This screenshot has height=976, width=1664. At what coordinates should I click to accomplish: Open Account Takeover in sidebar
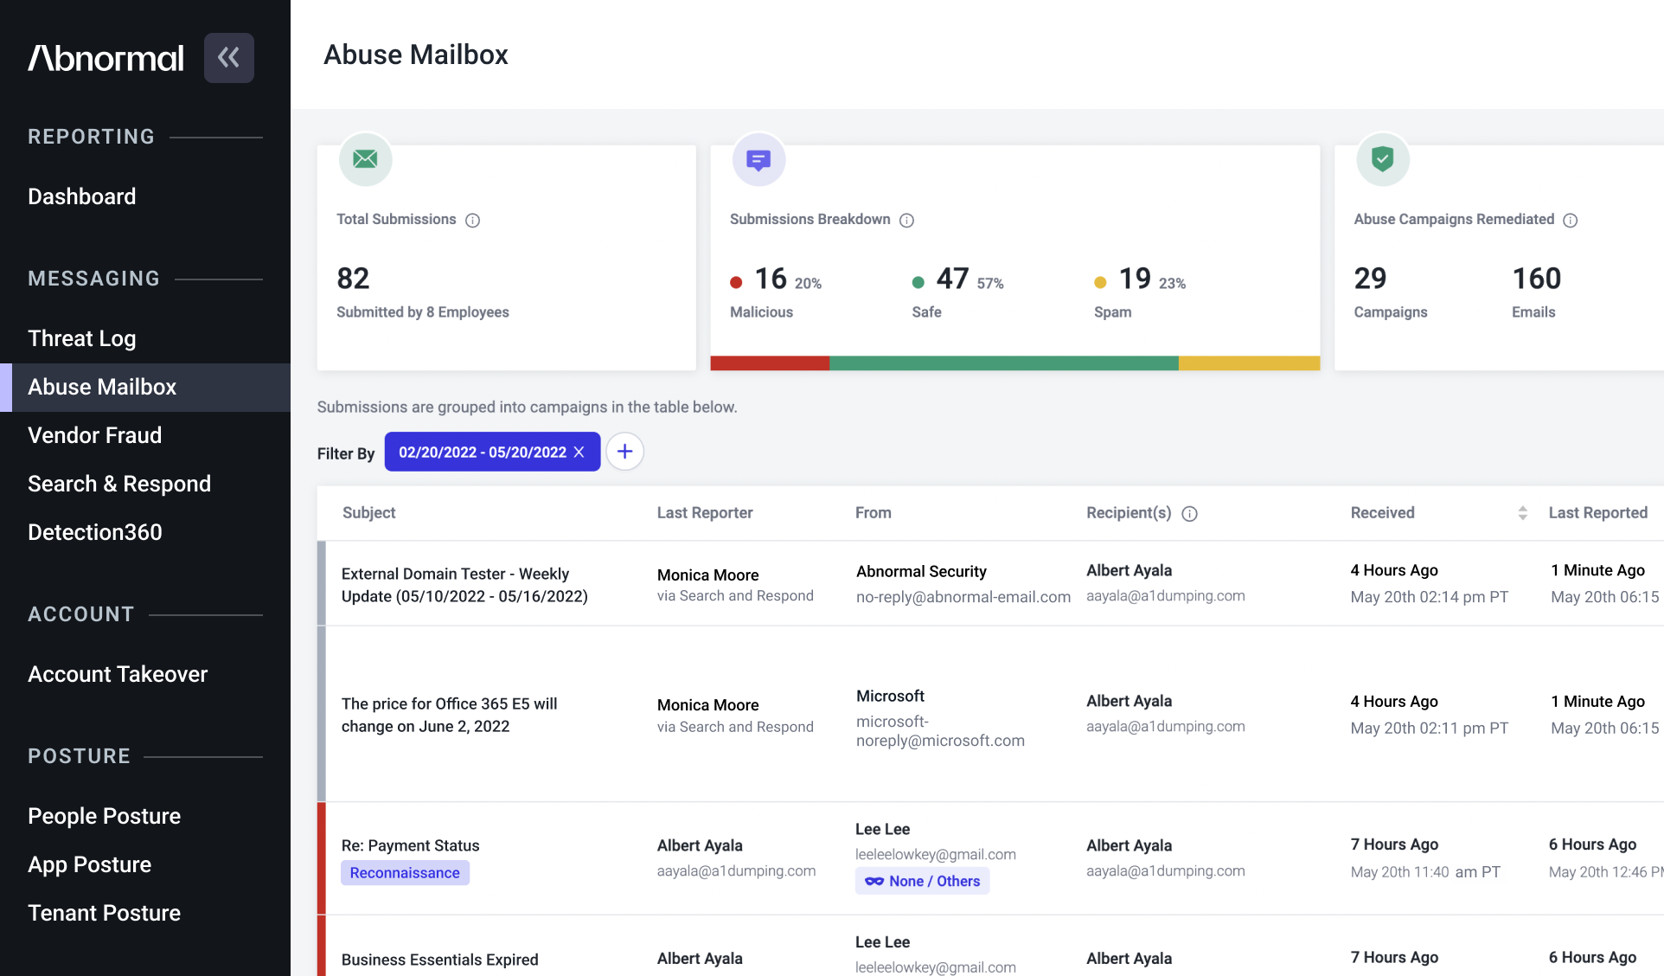[x=118, y=674]
